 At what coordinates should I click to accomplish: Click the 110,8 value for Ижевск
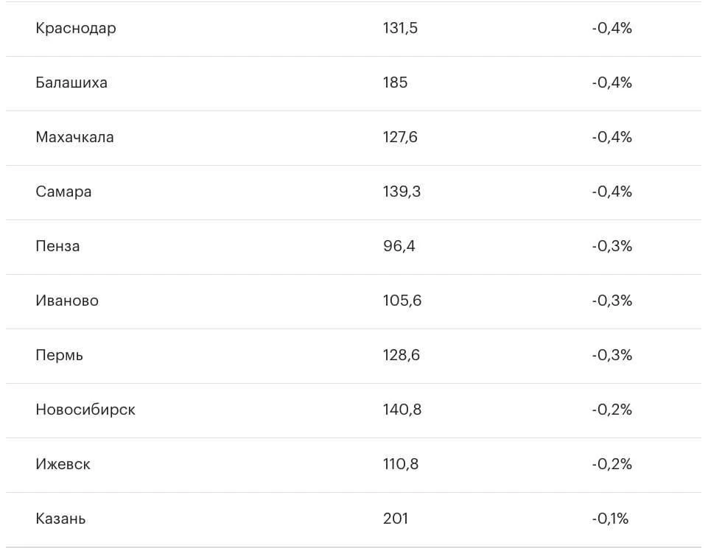coord(401,464)
